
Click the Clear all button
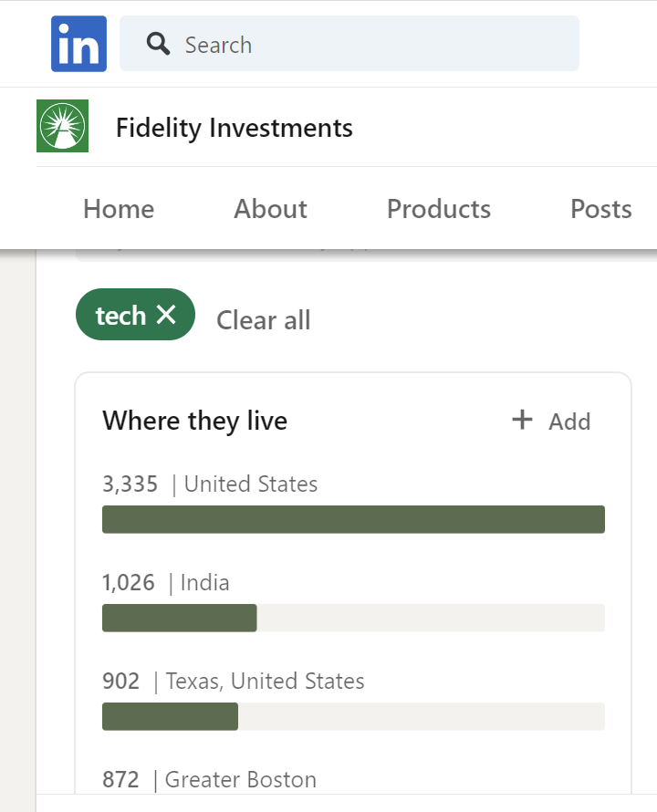[263, 320]
